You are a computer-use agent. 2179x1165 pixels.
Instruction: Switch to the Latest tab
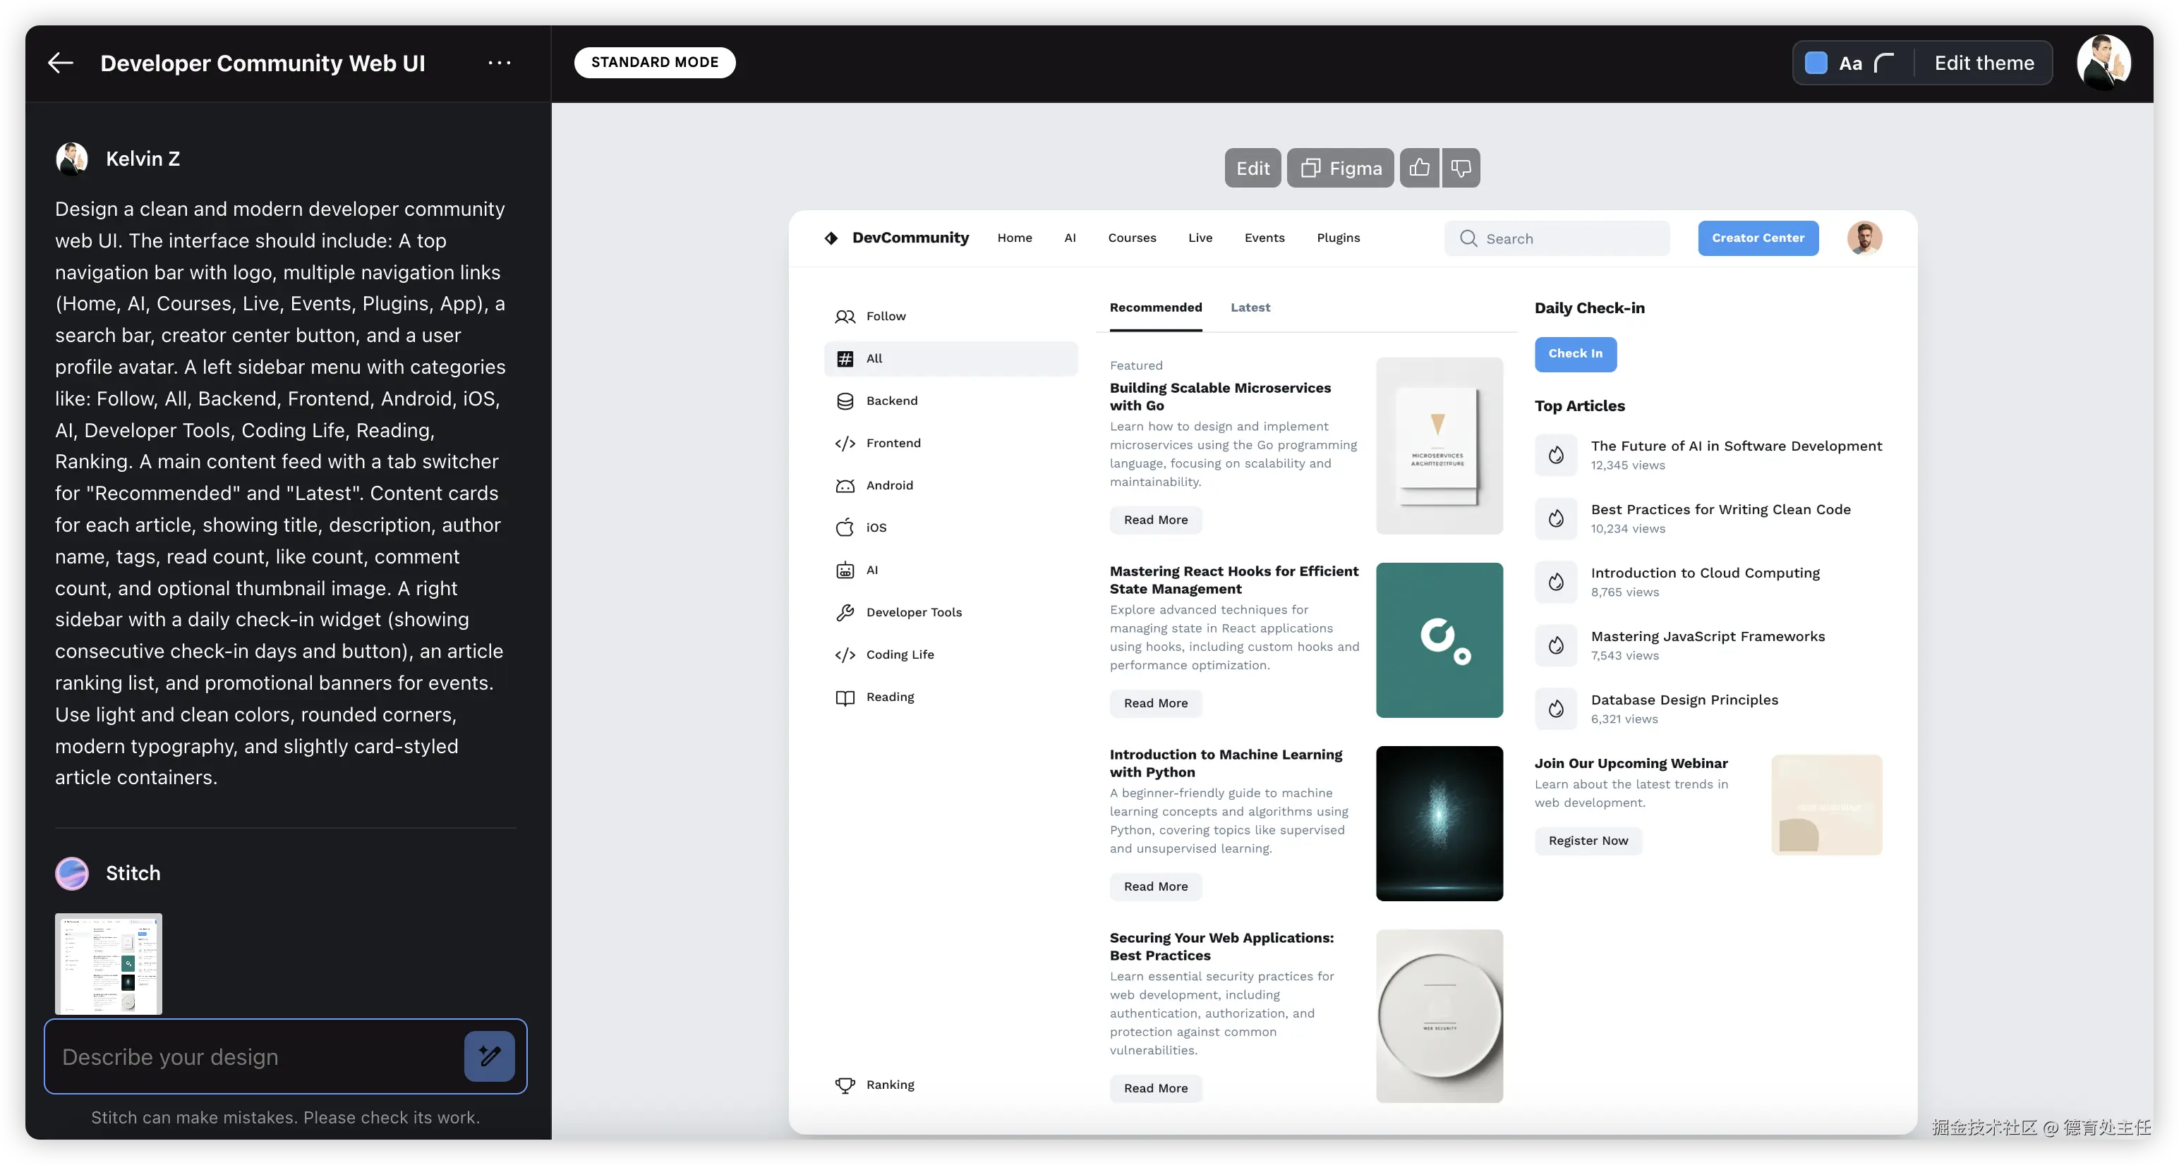1250,307
